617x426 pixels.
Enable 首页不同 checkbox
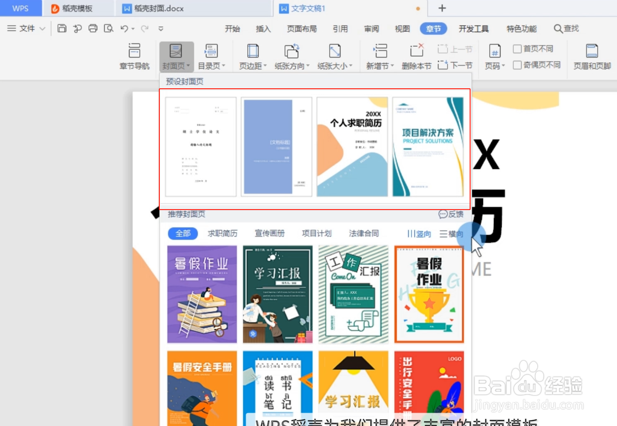click(x=517, y=49)
